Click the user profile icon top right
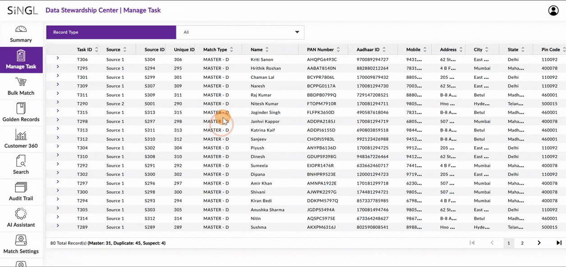Image resolution: width=566 pixels, height=267 pixels. click(553, 10)
